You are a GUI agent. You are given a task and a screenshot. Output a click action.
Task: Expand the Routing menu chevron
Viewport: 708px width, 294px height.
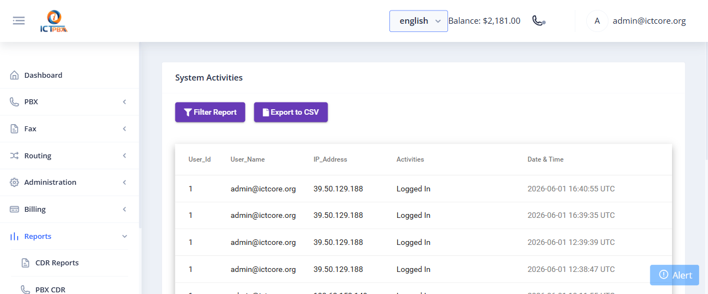click(x=124, y=156)
